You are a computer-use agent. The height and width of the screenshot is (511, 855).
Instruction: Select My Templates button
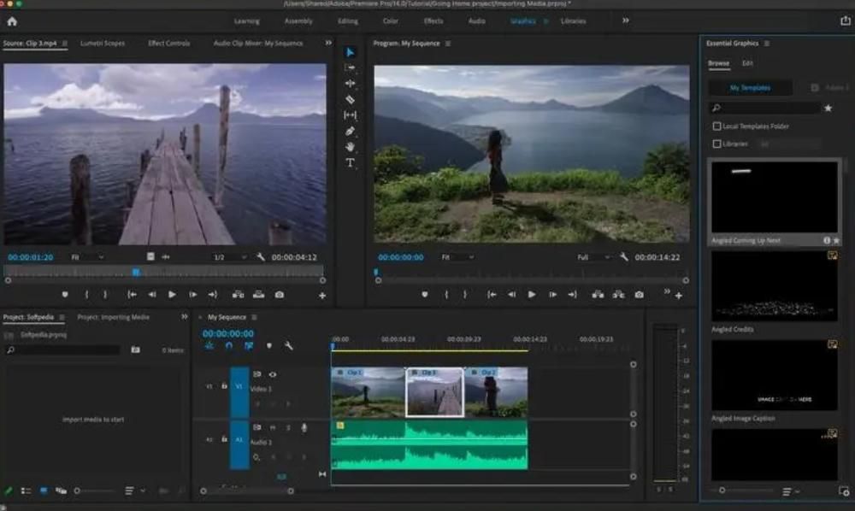tap(751, 88)
